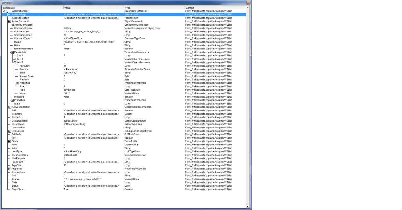
Task: Select the MarshalOptions row
Action: (x=124, y=155)
